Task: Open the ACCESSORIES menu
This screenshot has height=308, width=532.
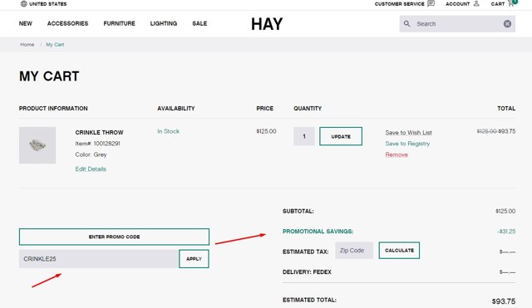Action: [67, 23]
